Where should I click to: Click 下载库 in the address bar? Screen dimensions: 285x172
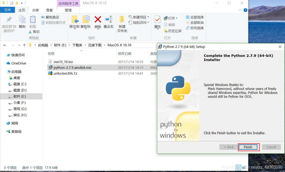[x=77, y=45]
